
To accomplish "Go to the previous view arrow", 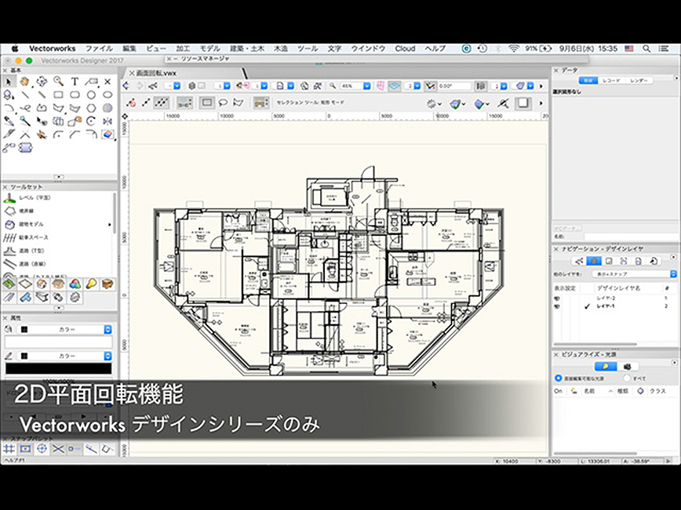I will tap(126, 86).
